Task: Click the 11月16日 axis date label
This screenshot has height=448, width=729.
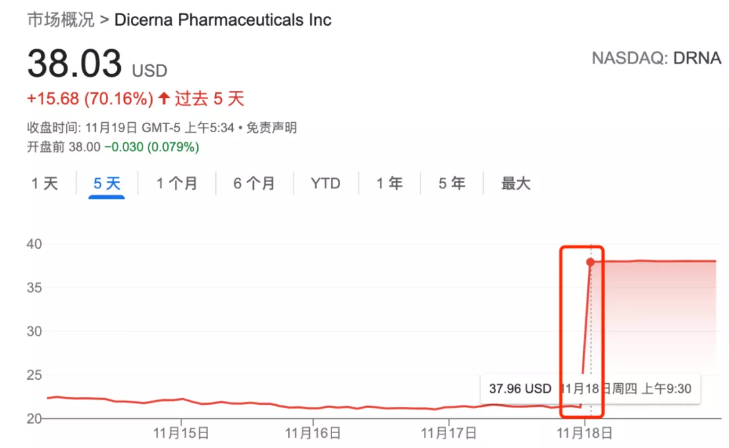Action: click(313, 433)
